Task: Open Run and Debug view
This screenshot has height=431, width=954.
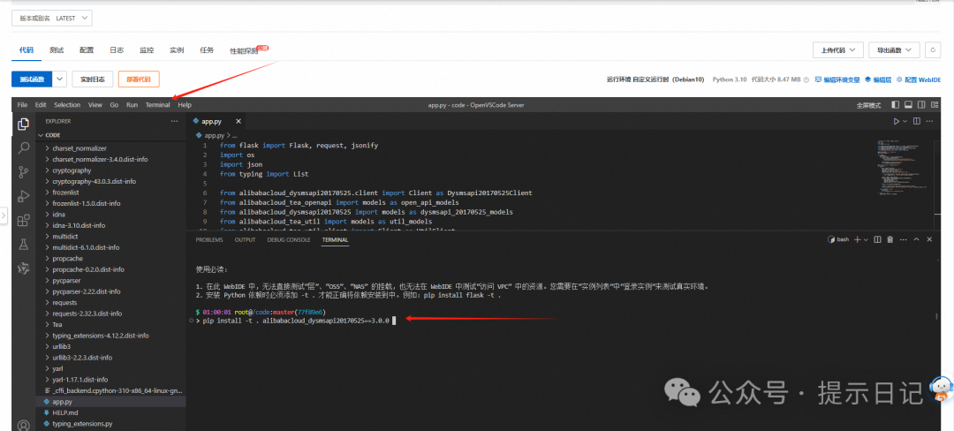Action: pos(24,196)
